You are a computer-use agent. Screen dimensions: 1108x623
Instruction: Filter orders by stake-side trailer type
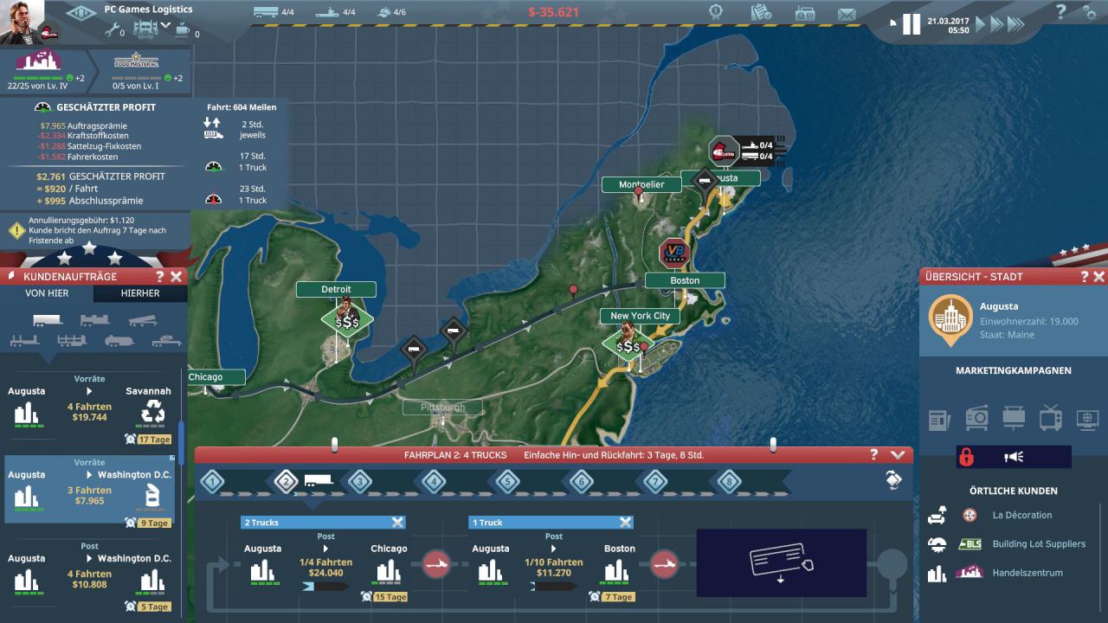[x=71, y=341]
